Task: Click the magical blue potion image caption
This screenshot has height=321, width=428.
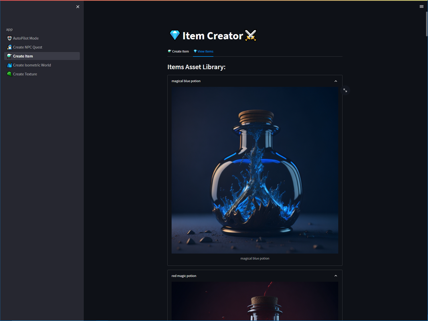Action: click(255, 258)
